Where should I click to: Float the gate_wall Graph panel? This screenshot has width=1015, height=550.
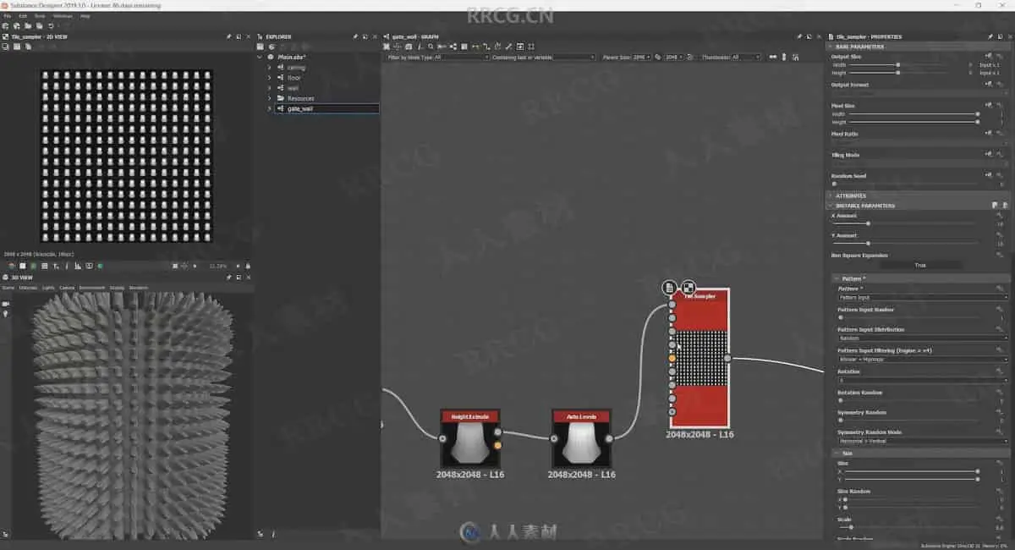click(x=808, y=36)
